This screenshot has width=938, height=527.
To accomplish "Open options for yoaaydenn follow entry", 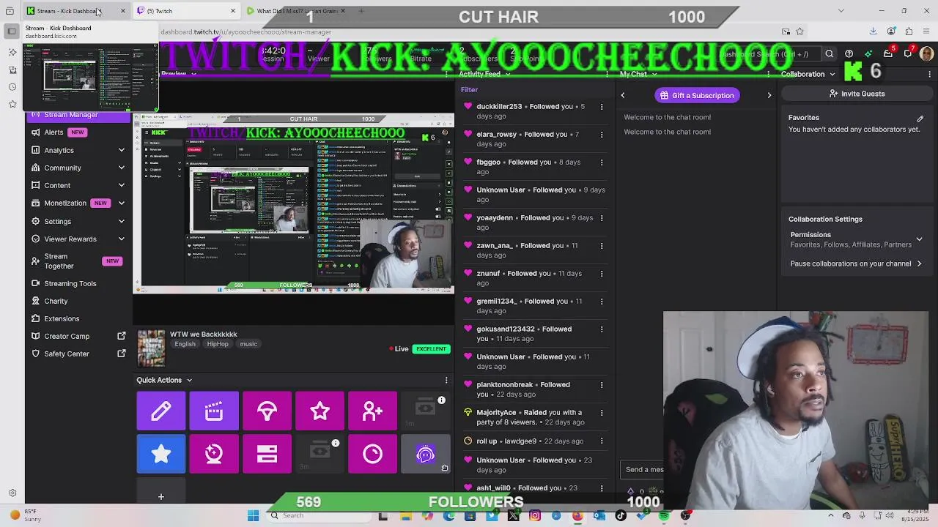I will (x=602, y=218).
